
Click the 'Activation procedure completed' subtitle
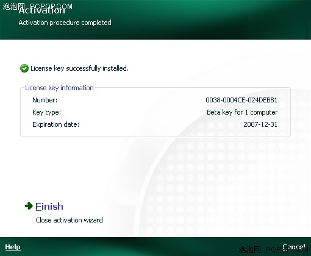pos(65,23)
